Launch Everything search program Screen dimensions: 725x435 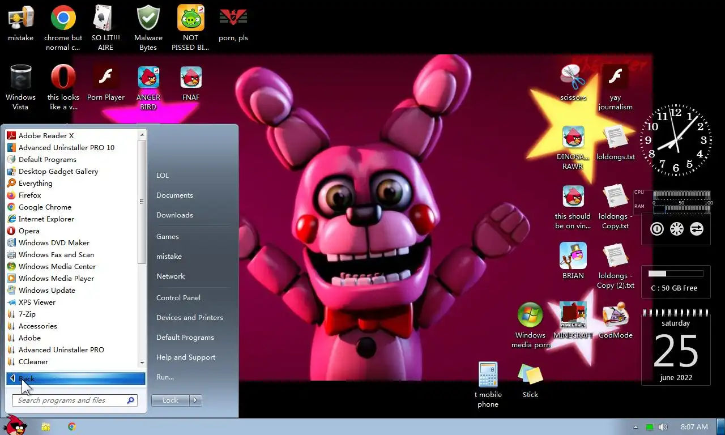[x=72, y=183]
